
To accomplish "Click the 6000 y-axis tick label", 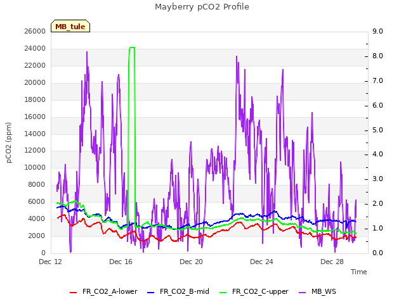I will [x=37, y=201].
